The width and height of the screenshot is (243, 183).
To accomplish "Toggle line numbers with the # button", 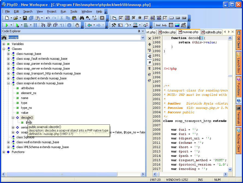I will click(150, 62).
